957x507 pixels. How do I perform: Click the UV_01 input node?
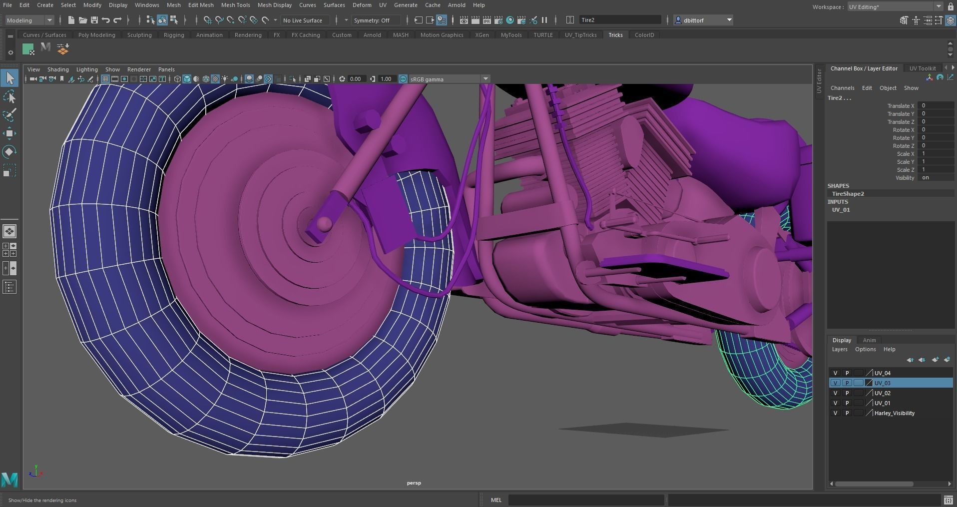click(841, 210)
